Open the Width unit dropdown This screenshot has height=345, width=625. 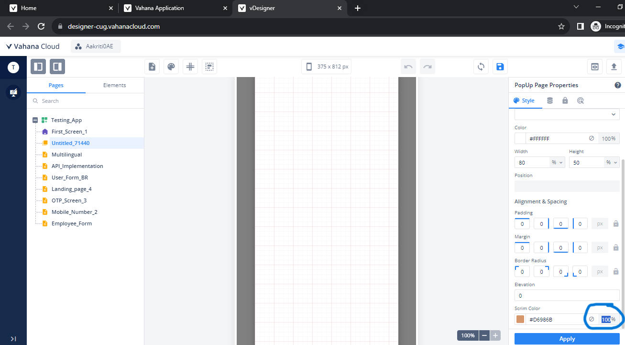click(x=557, y=162)
